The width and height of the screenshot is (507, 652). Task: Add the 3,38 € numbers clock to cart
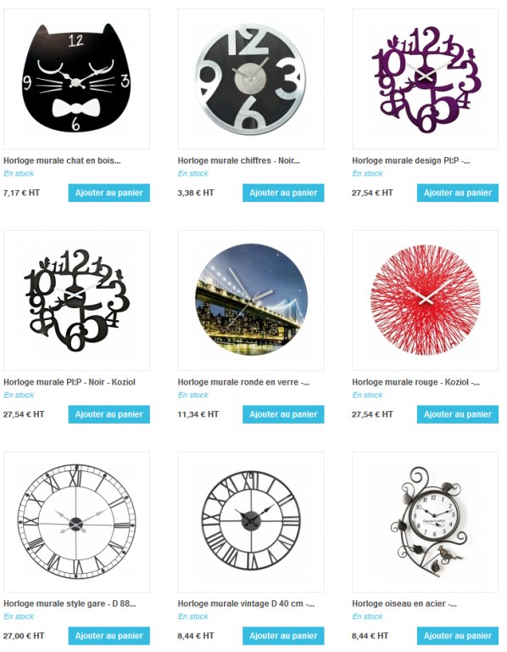(283, 193)
